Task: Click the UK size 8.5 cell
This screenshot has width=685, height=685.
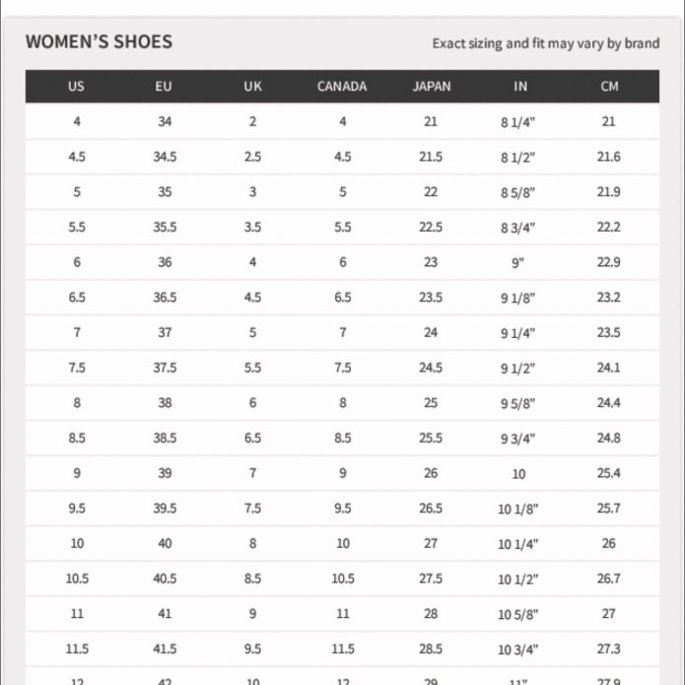Action: coord(252,579)
